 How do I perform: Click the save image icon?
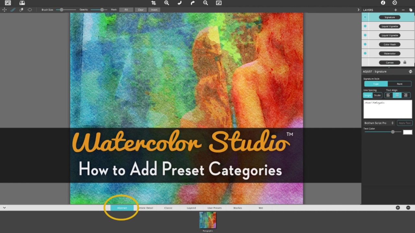22,3
